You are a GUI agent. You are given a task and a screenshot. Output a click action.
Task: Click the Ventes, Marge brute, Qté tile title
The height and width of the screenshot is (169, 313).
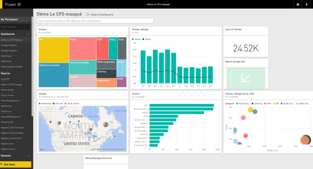click(x=239, y=94)
